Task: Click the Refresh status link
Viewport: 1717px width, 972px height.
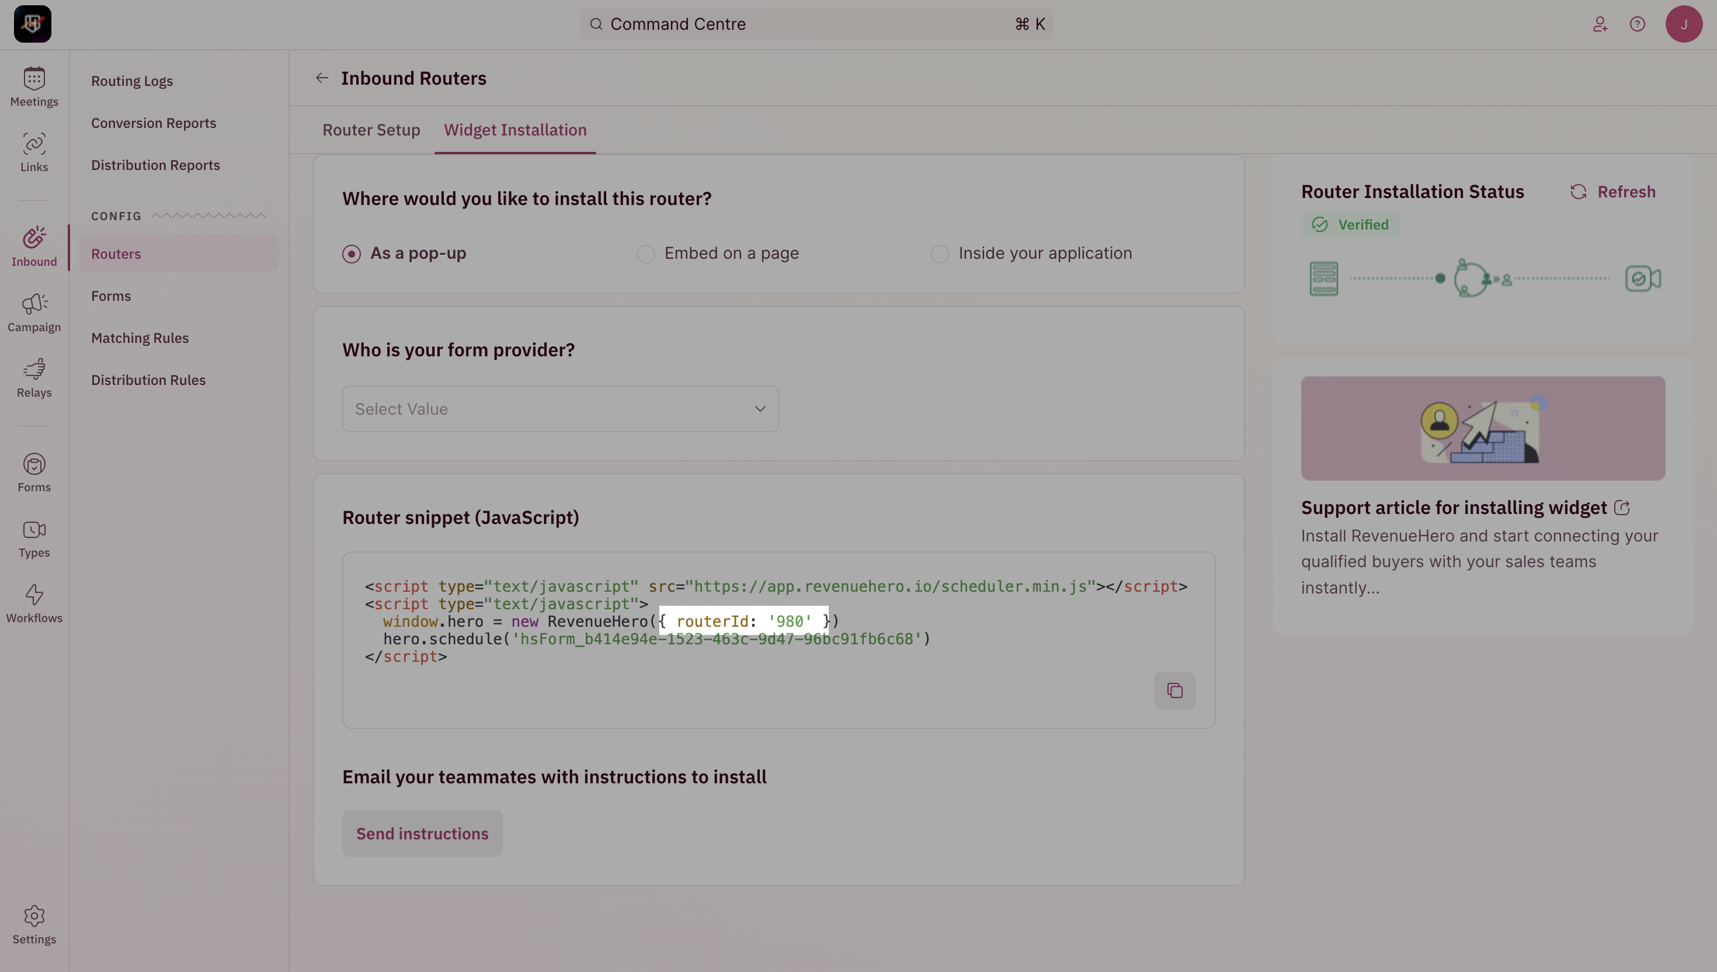Action: coord(1612,192)
